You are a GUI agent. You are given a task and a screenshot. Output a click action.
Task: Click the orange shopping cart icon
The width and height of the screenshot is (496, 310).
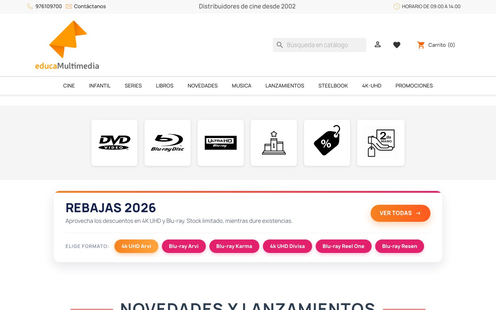pos(421,45)
